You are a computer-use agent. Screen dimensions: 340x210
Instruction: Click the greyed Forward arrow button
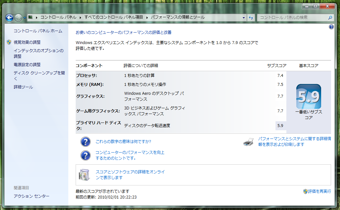(18, 18)
